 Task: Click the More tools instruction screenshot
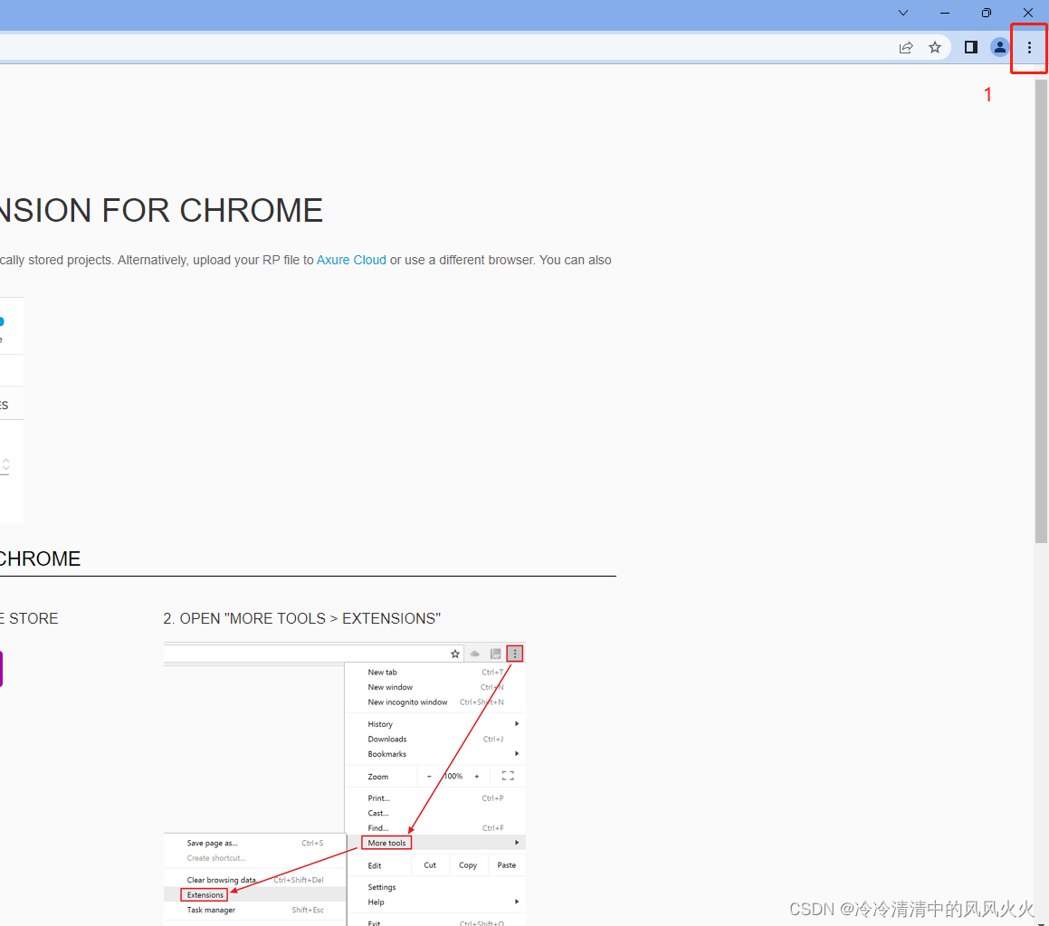[x=345, y=784]
